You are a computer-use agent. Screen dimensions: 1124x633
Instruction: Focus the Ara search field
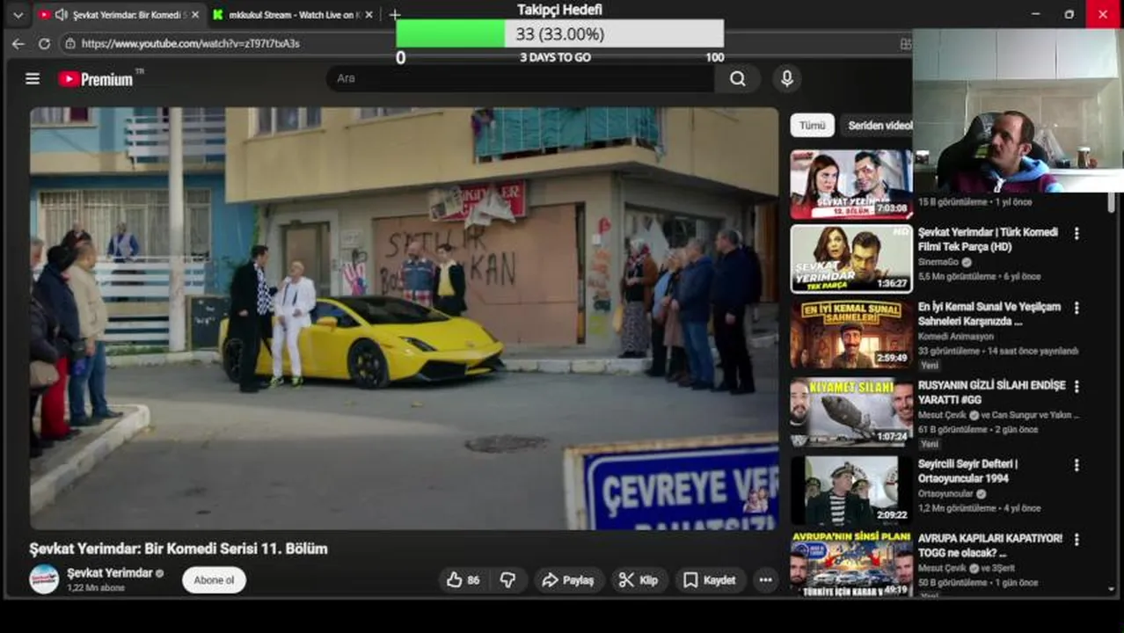[521, 78]
